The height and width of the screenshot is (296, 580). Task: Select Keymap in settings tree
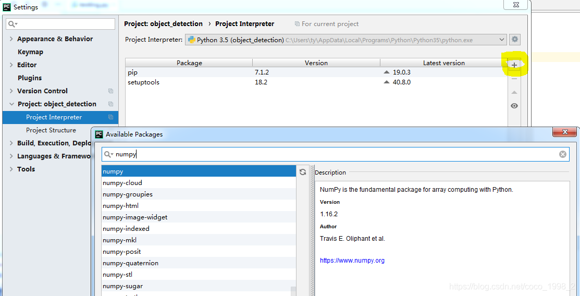[30, 52]
